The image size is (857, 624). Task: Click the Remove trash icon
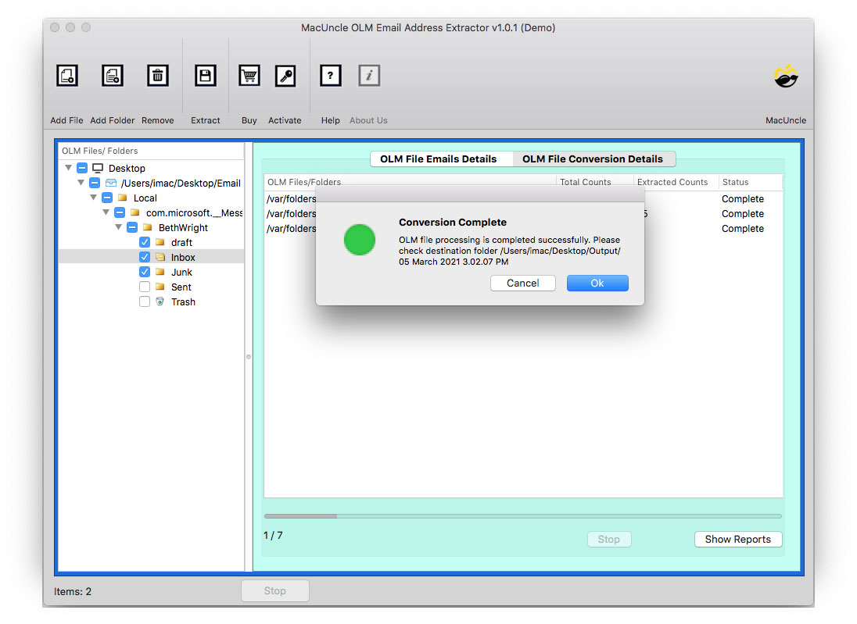pos(157,75)
